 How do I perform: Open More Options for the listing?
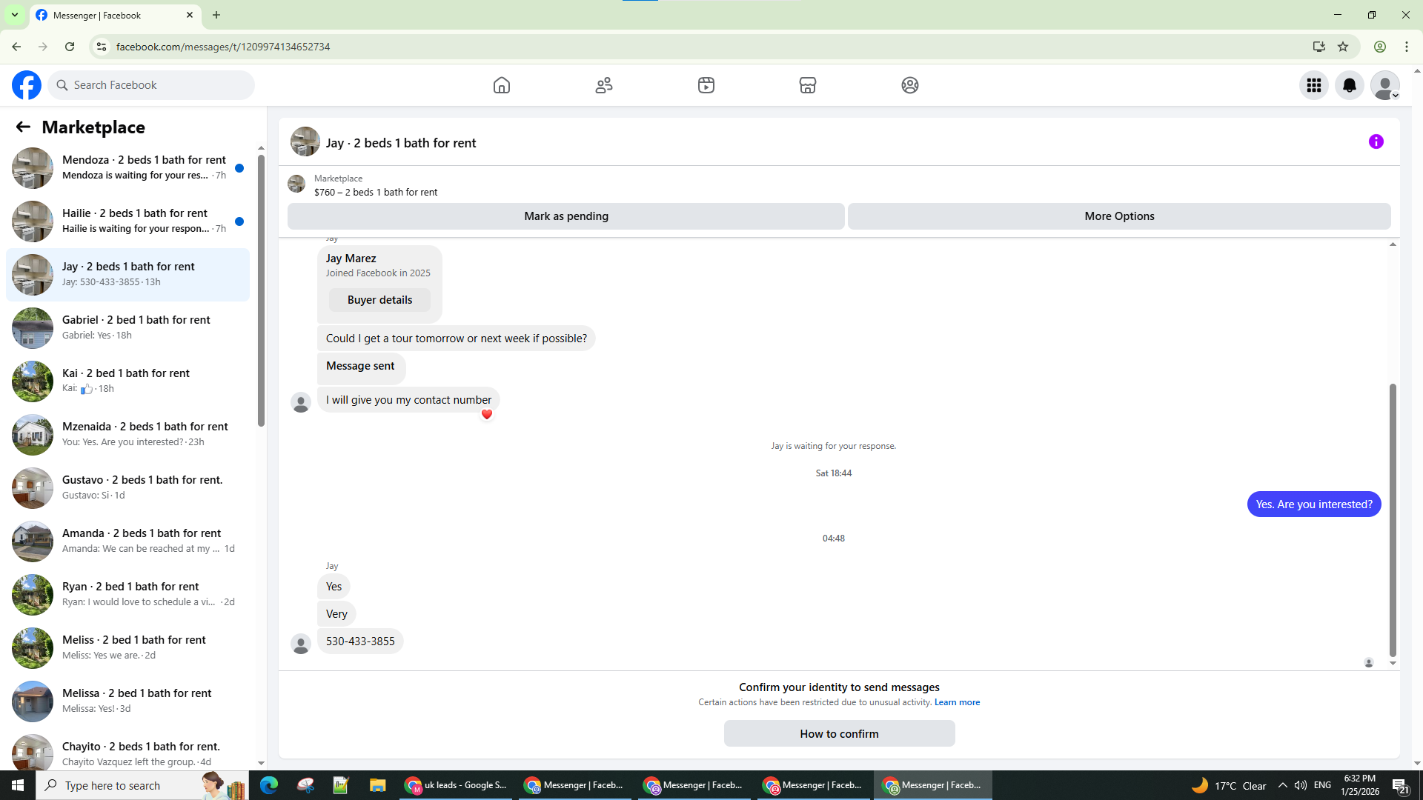click(1119, 216)
